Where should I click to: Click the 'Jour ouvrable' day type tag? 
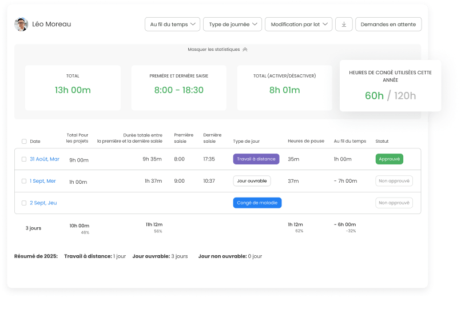tap(252, 181)
